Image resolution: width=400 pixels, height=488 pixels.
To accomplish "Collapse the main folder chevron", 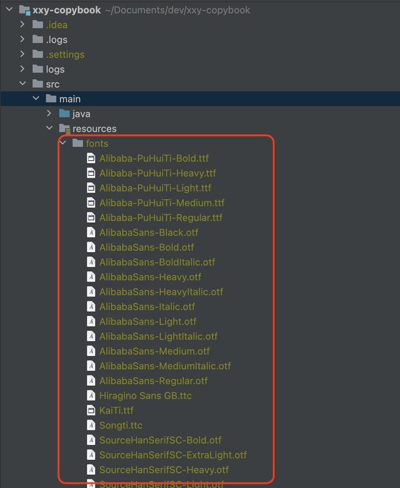I will tap(36, 98).
